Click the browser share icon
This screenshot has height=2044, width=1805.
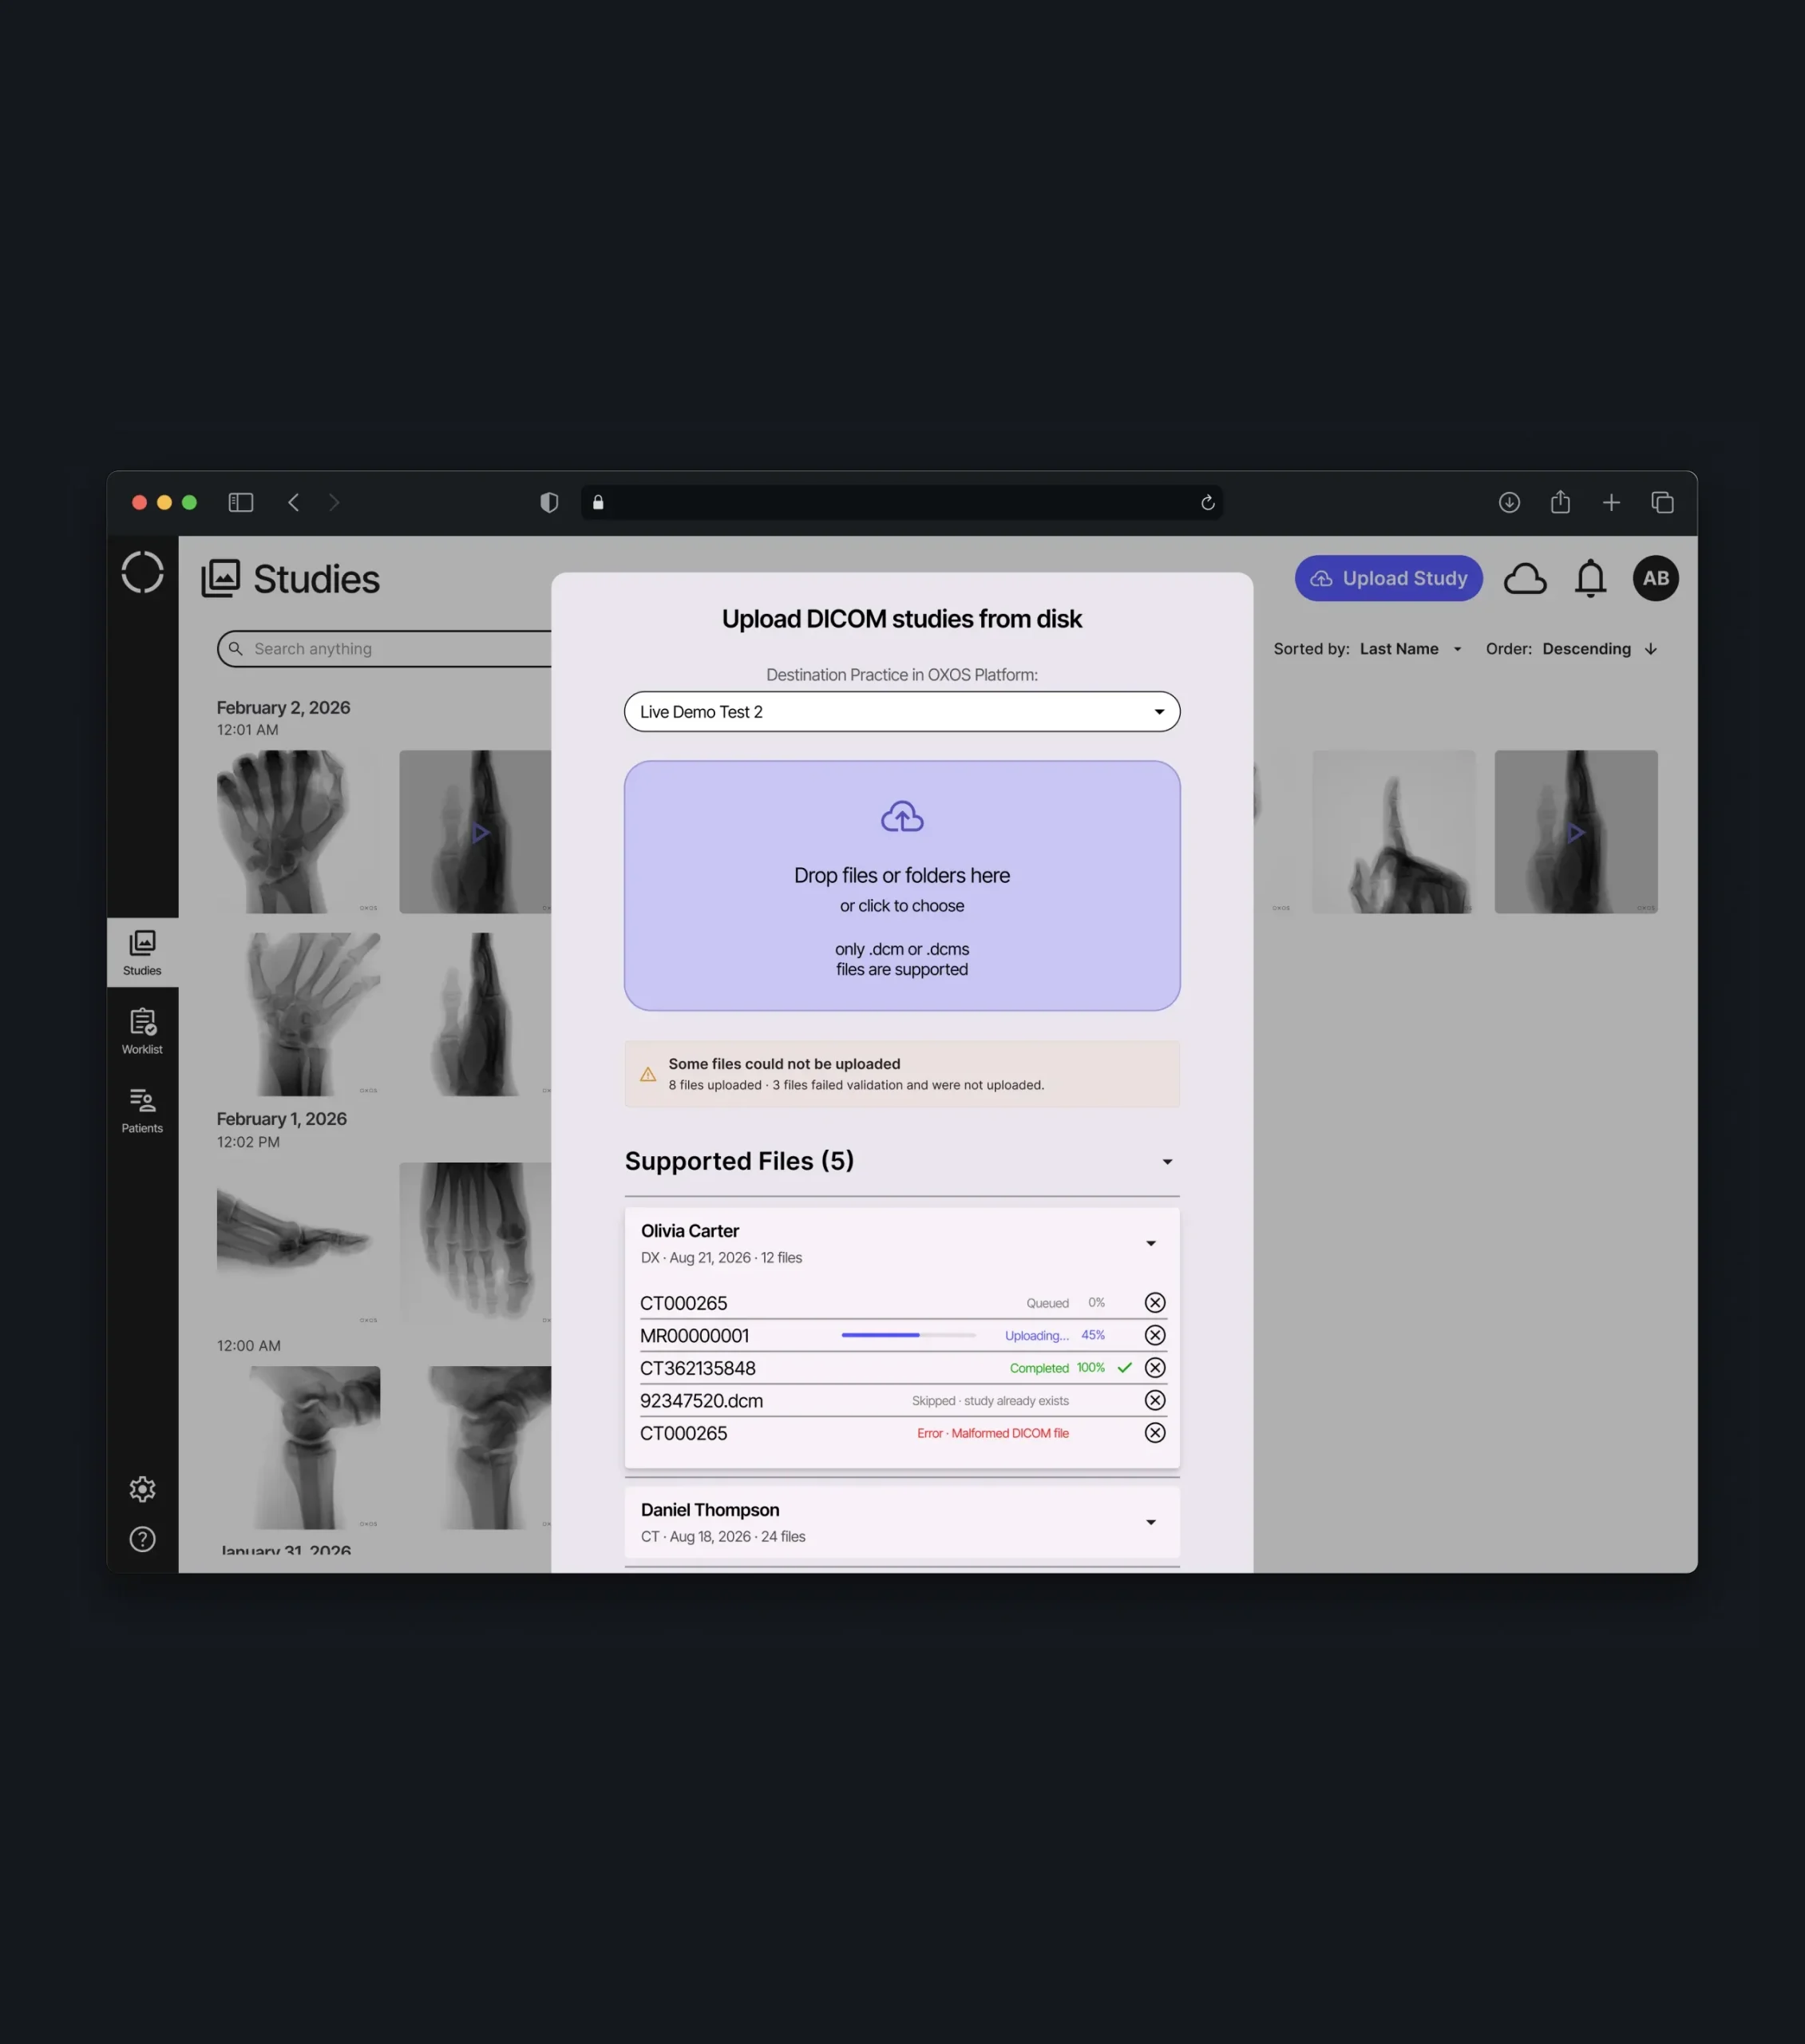point(1560,501)
